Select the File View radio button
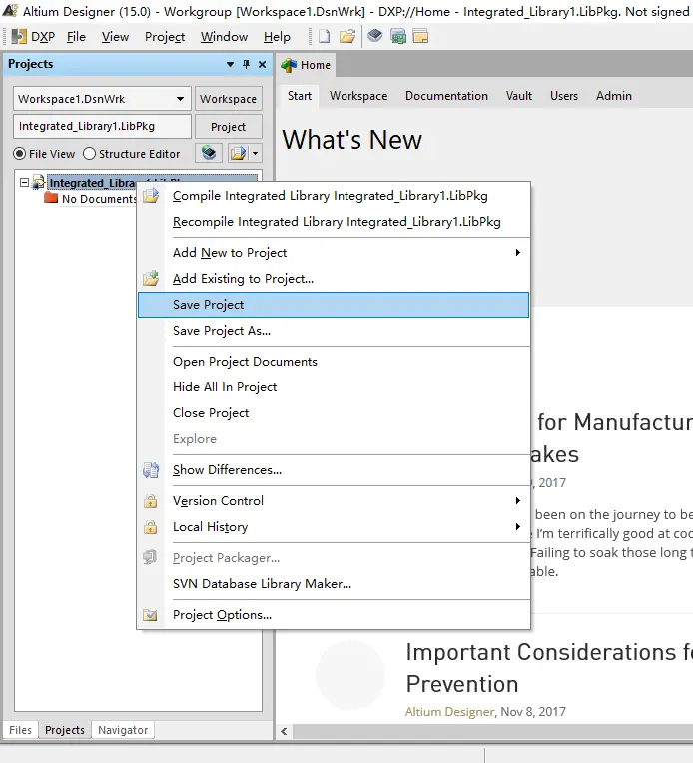The height and width of the screenshot is (763, 693). [20, 154]
